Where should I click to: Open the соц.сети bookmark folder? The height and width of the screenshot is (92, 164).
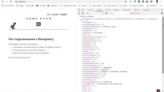point(83,6)
